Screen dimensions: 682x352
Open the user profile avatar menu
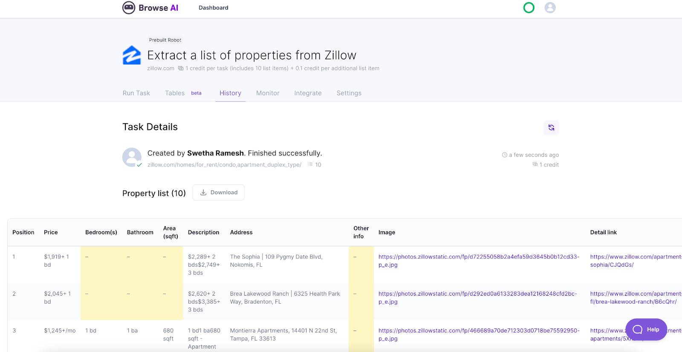550,8
